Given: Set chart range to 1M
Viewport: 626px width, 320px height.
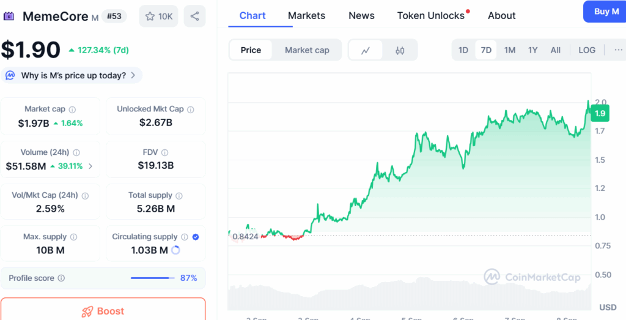Looking at the screenshot, I should click(509, 50).
